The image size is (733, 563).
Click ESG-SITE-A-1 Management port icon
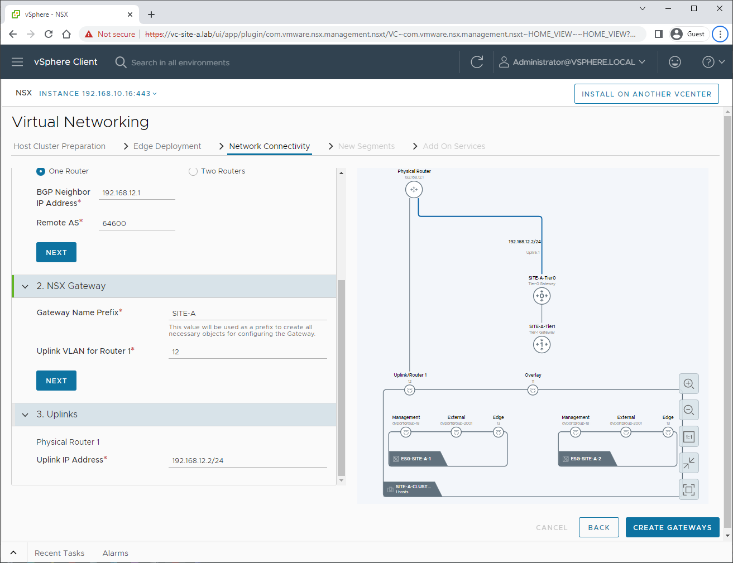pos(406,432)
